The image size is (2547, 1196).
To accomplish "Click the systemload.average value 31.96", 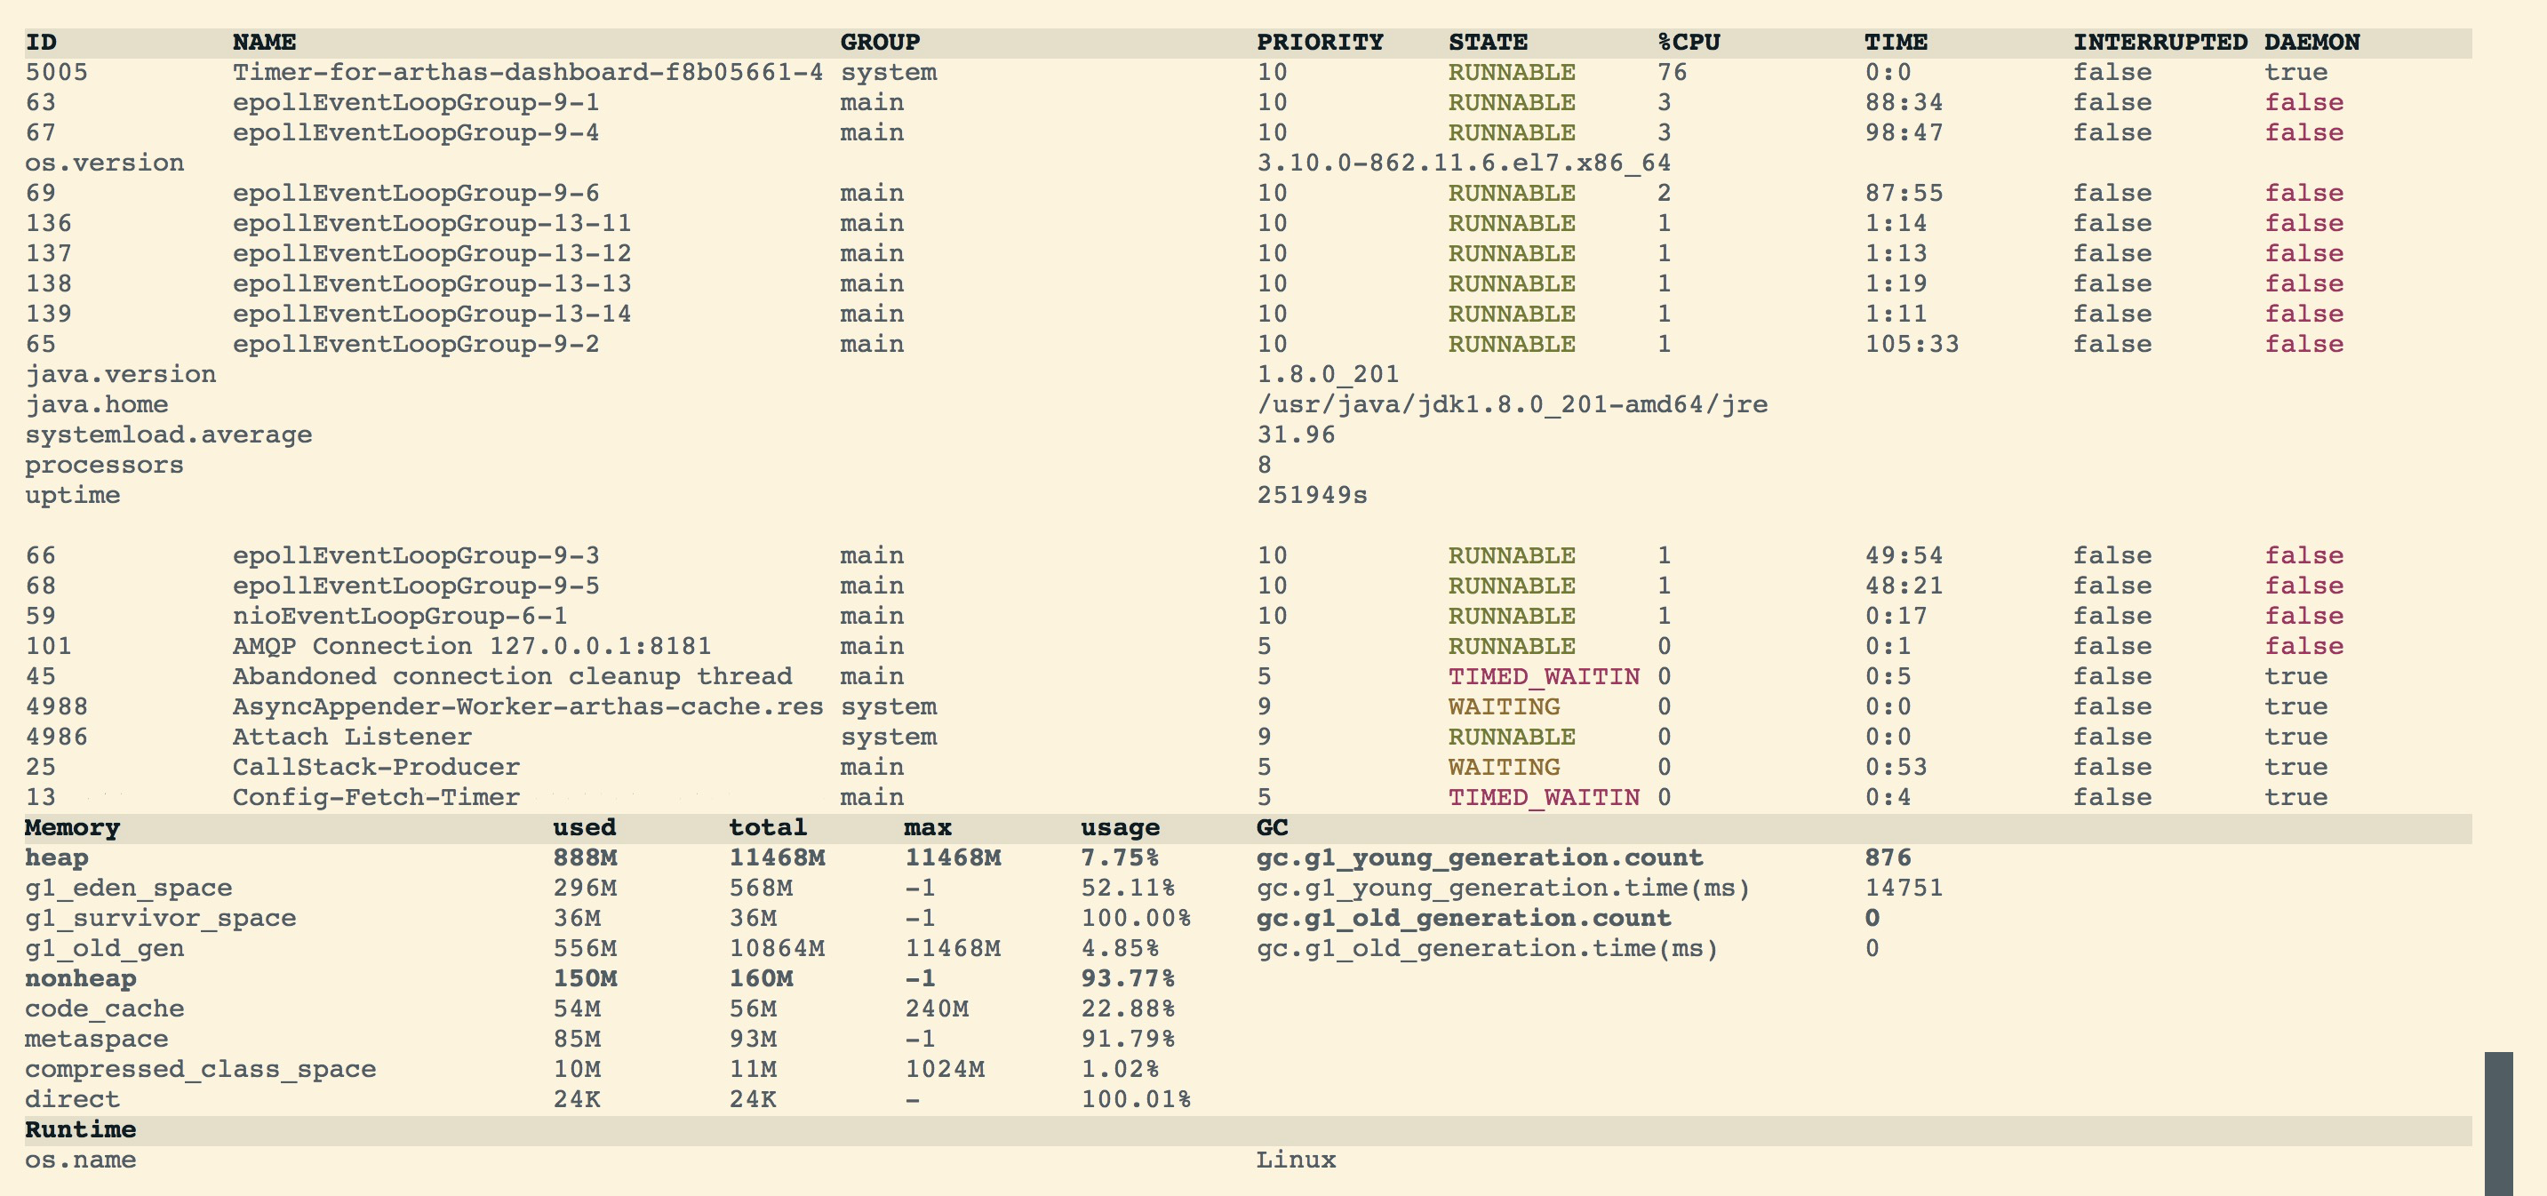I will coord(1295,435).
